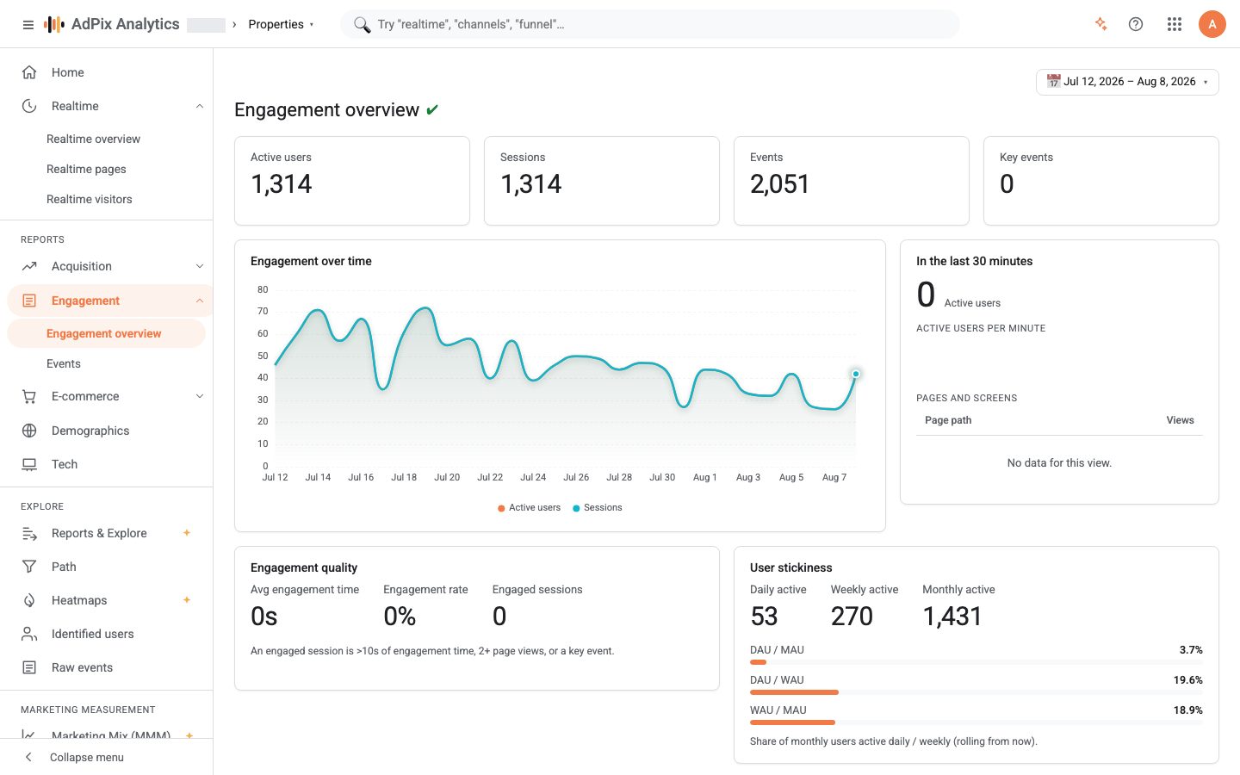Click the Home house icon
Screen dimensions: 1240x775
click(x=29, y=72)
